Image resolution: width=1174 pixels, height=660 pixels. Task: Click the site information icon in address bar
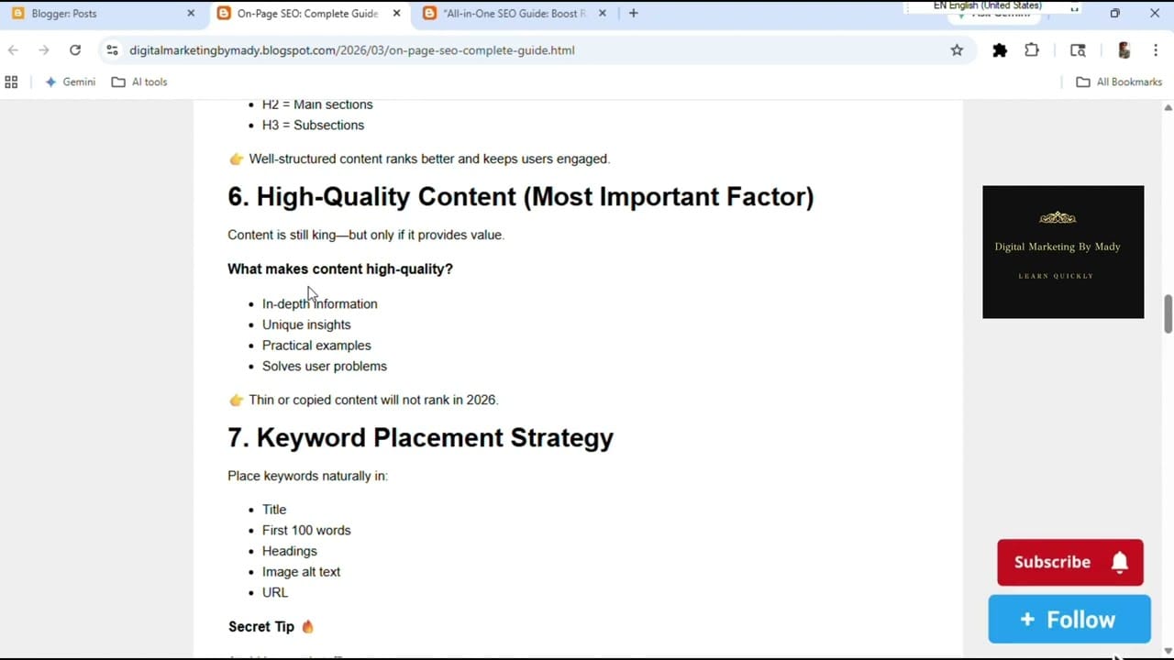[x=112, y=50]
